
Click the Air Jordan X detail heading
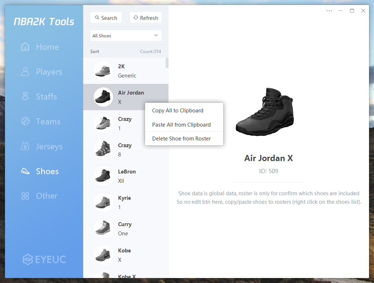[268, 158]
